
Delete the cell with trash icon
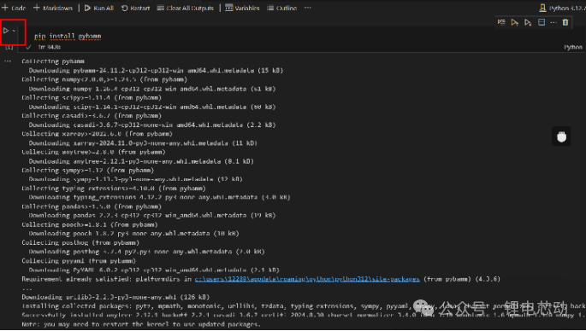565,22
